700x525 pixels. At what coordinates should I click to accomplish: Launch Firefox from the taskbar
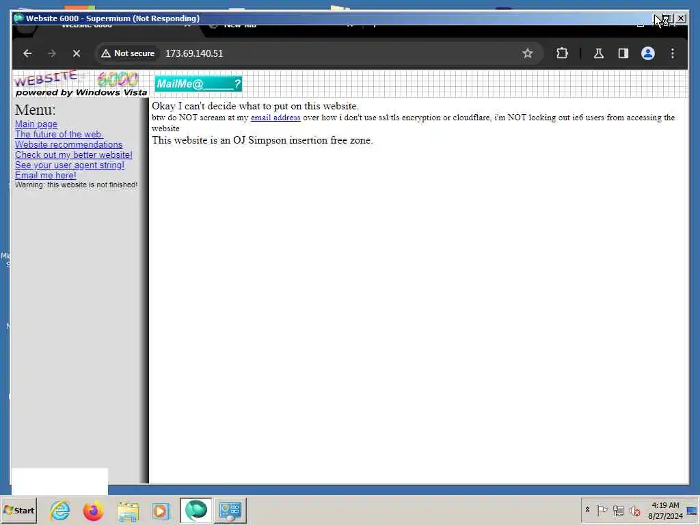click(x=93, y=510)
